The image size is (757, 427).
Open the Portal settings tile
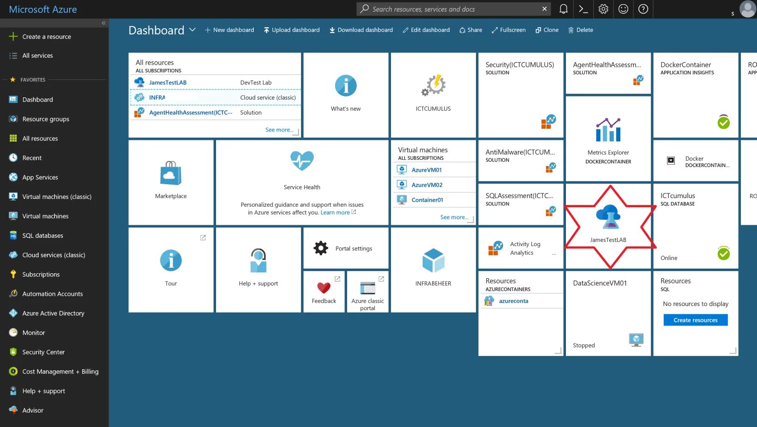tap(346, 248)
